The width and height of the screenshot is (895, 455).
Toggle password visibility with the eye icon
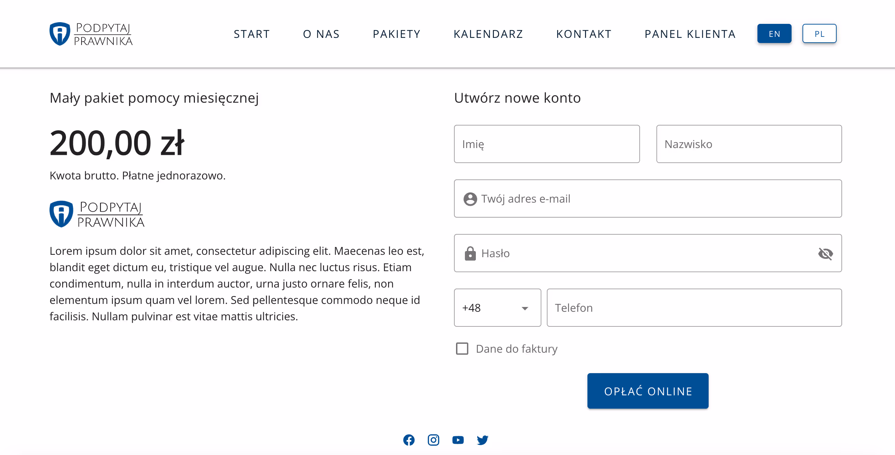pos(826,254)
